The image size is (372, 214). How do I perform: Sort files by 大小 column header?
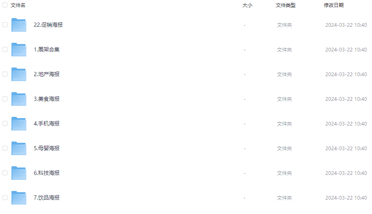coord(247,5)
